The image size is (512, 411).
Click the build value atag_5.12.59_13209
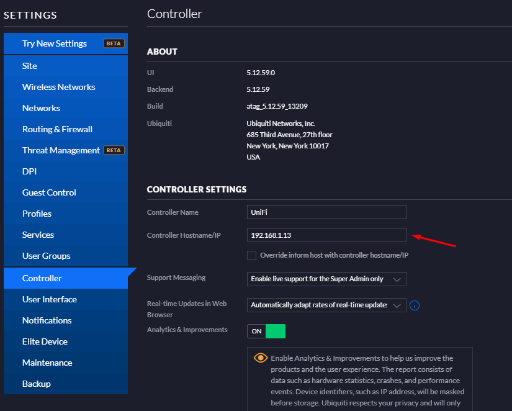(277, 106)
